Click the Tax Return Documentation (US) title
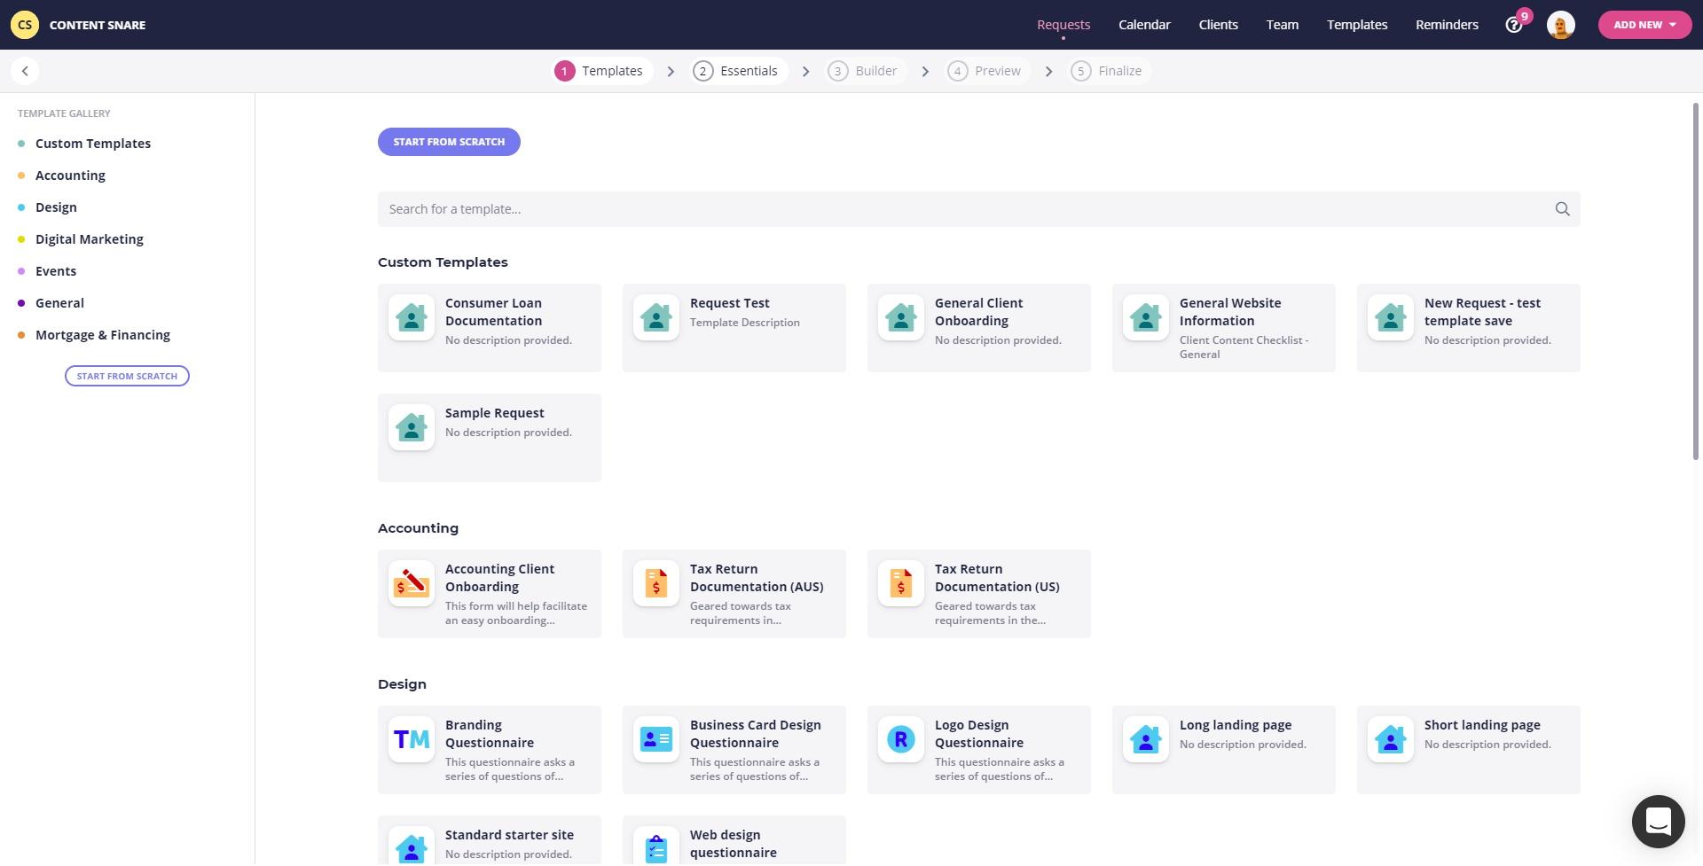The height and width of the screenshot is (866, 1703). [997, 578]
